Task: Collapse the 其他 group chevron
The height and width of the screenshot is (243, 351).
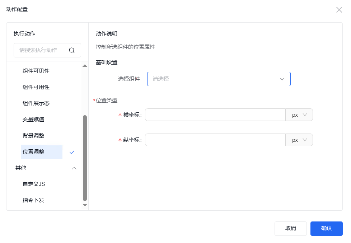Action: coord(74,168)
